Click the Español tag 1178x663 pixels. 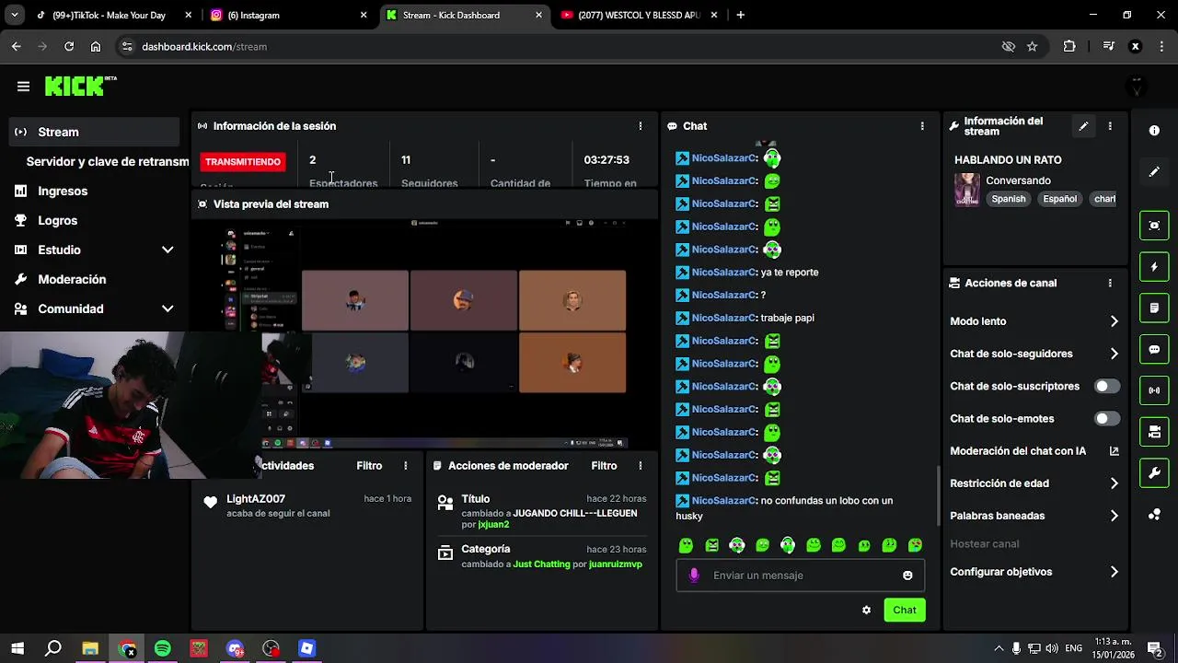[1060, 199]
